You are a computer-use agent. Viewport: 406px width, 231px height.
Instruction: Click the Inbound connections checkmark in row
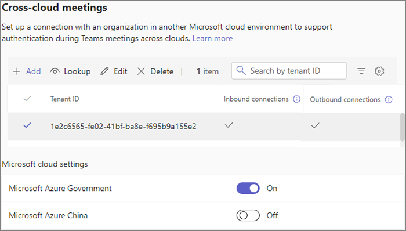click(x=229, y=125)
